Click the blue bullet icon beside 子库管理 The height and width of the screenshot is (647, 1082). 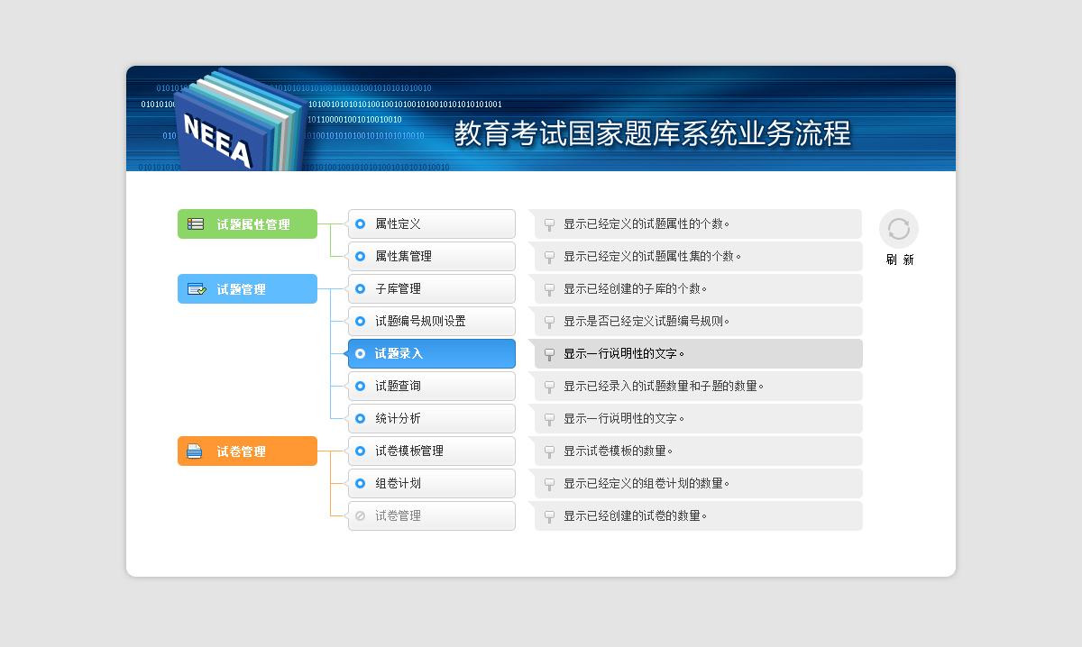[x=361, y=289]
